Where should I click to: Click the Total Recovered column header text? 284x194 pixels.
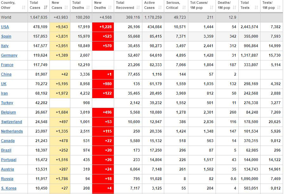coord(125,5)
